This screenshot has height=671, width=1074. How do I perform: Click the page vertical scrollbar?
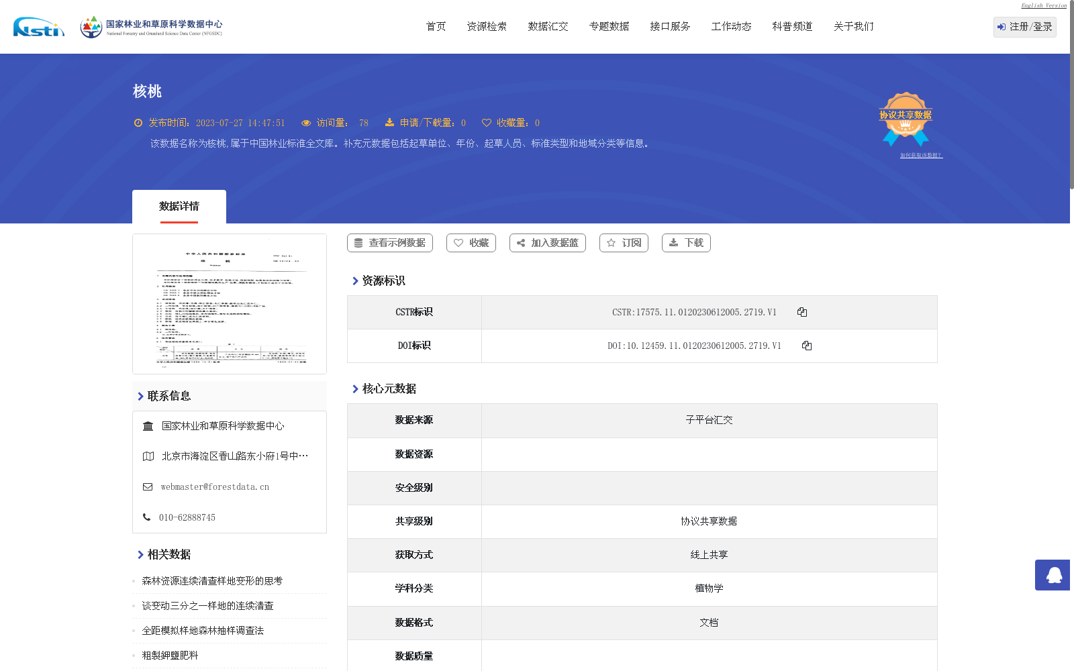[x=1072, y=94]
